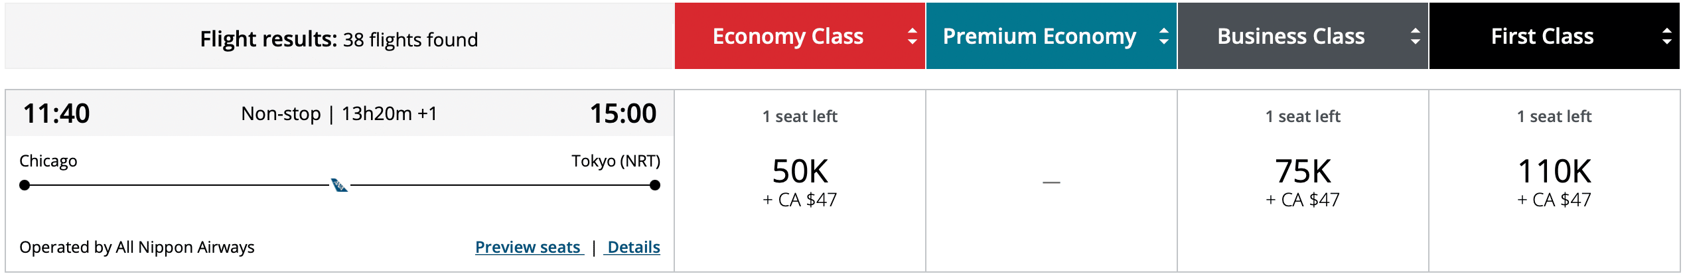Image resolution: width=1683 pixels, height=276 pixels.
Task: Click the 11:40 departure time
Action: tap(56, 113)
